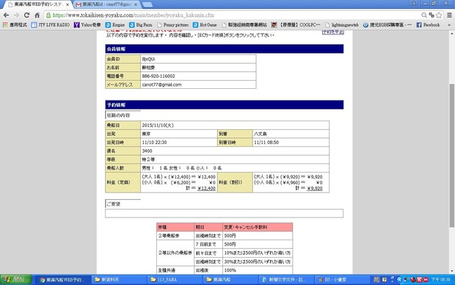Click the page vertical scrollbar thumb
Screen dimensions: 455x285
click(451, 156)
